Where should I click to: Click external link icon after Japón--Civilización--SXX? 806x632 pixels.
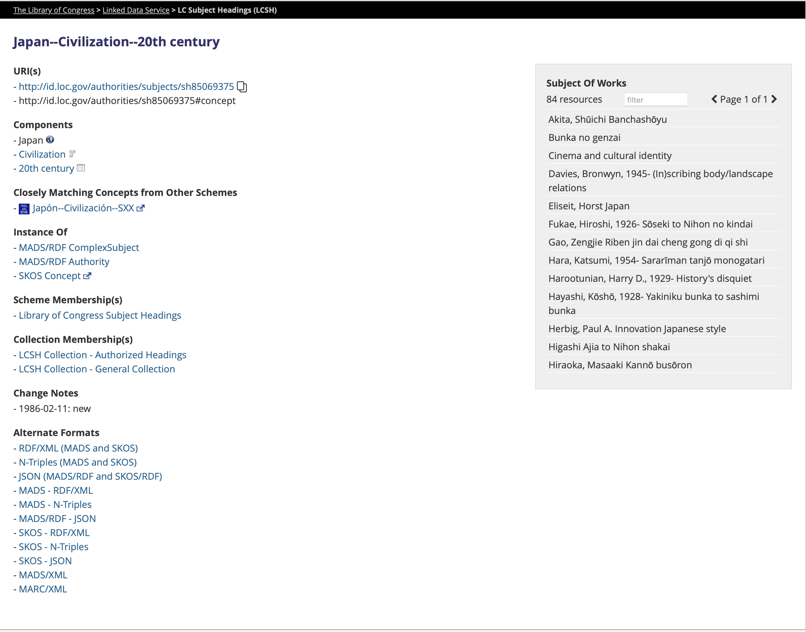coord(141,208)
